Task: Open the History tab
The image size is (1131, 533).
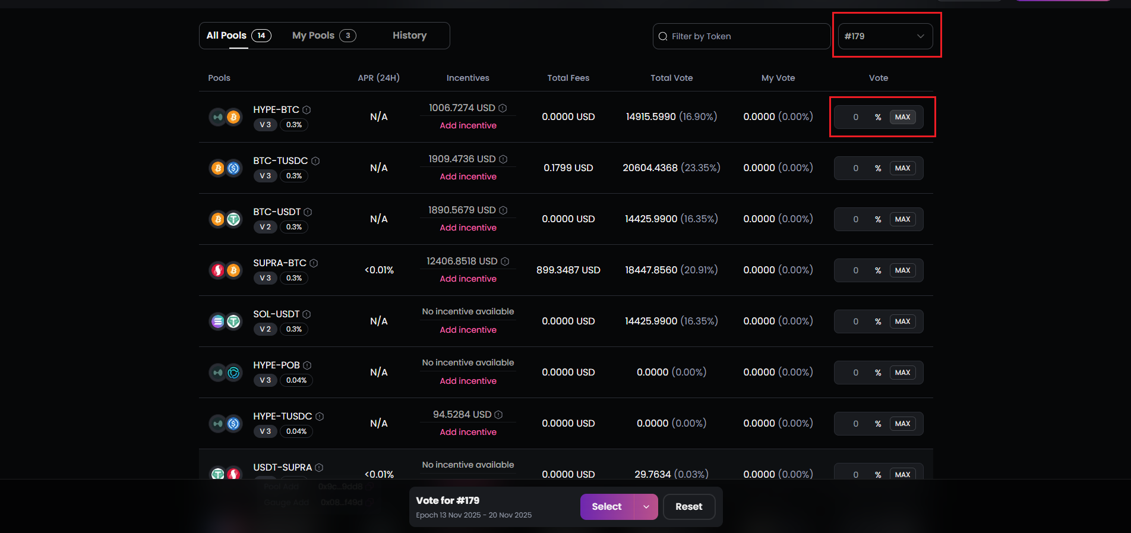Action: coord(409,36)
